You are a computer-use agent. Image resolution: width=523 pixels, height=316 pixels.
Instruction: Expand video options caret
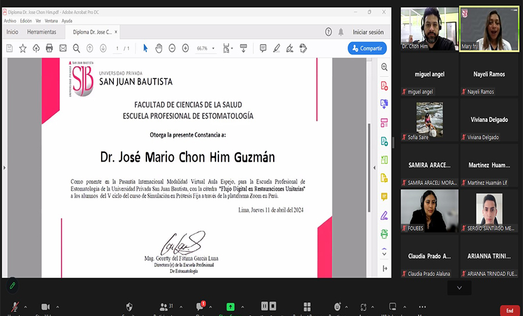click(58, 307)
